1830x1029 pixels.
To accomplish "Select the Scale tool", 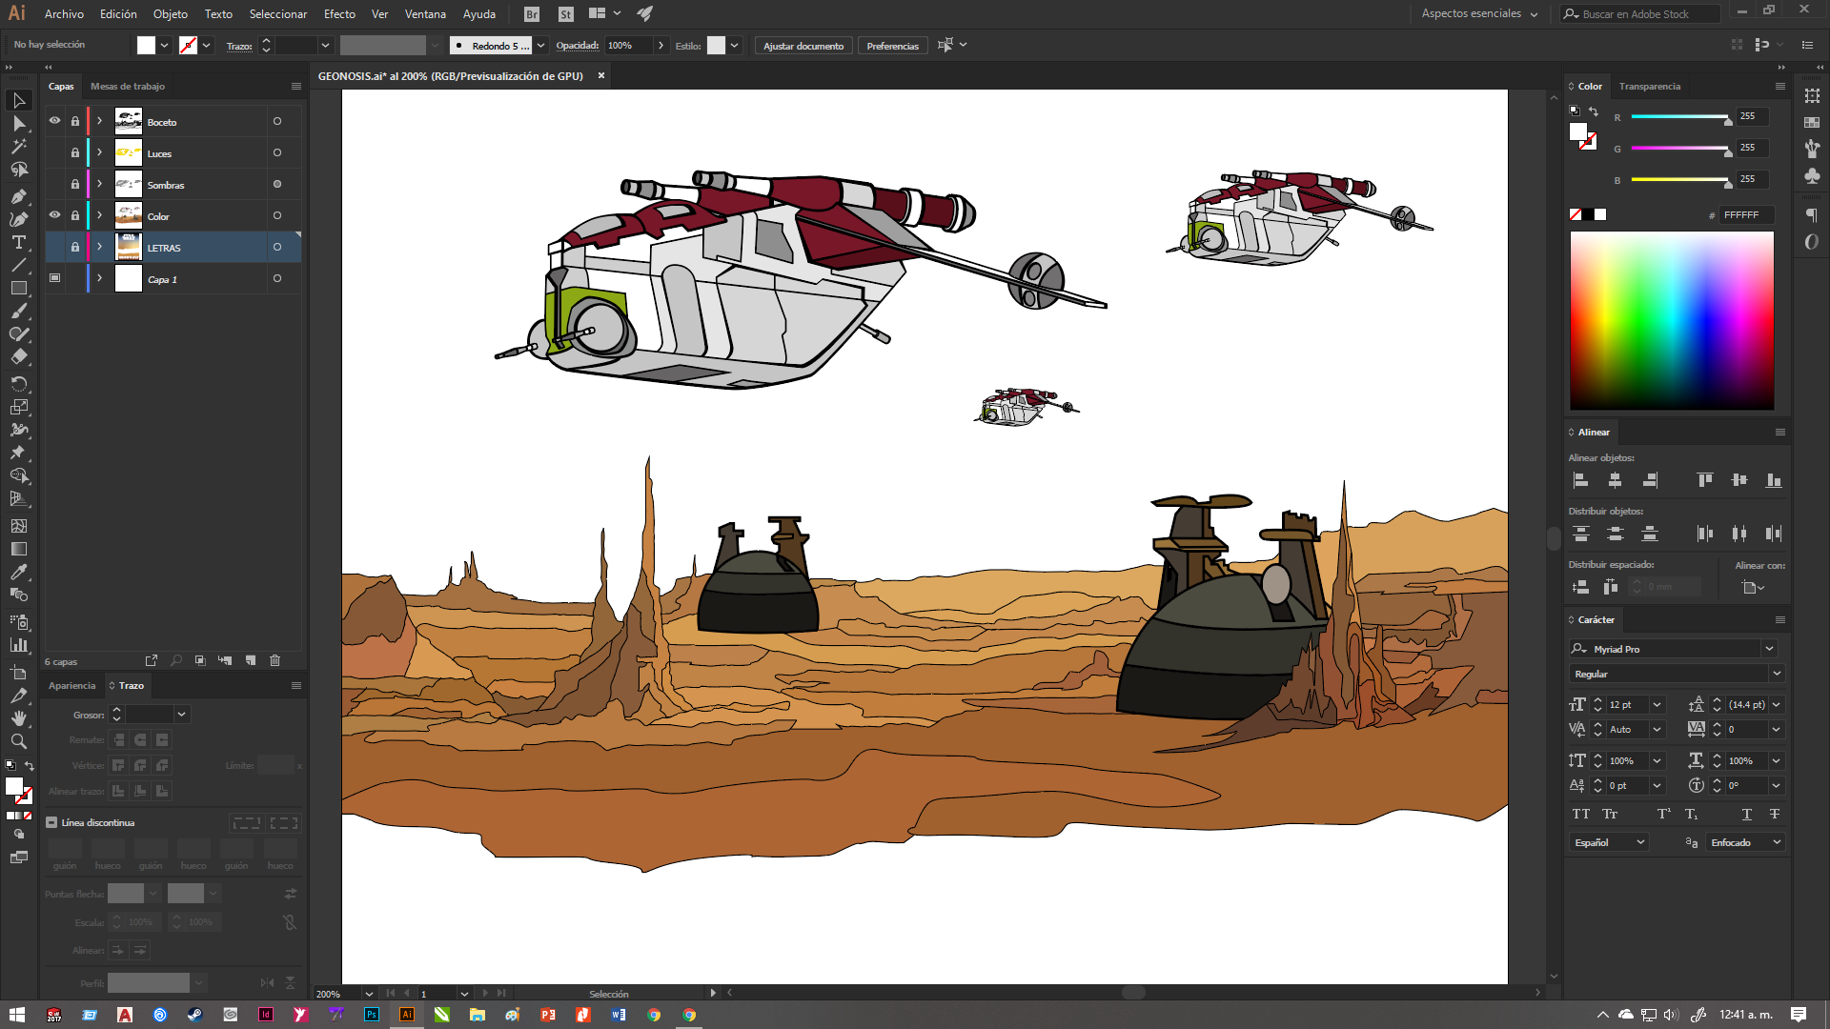I will click(x=18, y=407).
